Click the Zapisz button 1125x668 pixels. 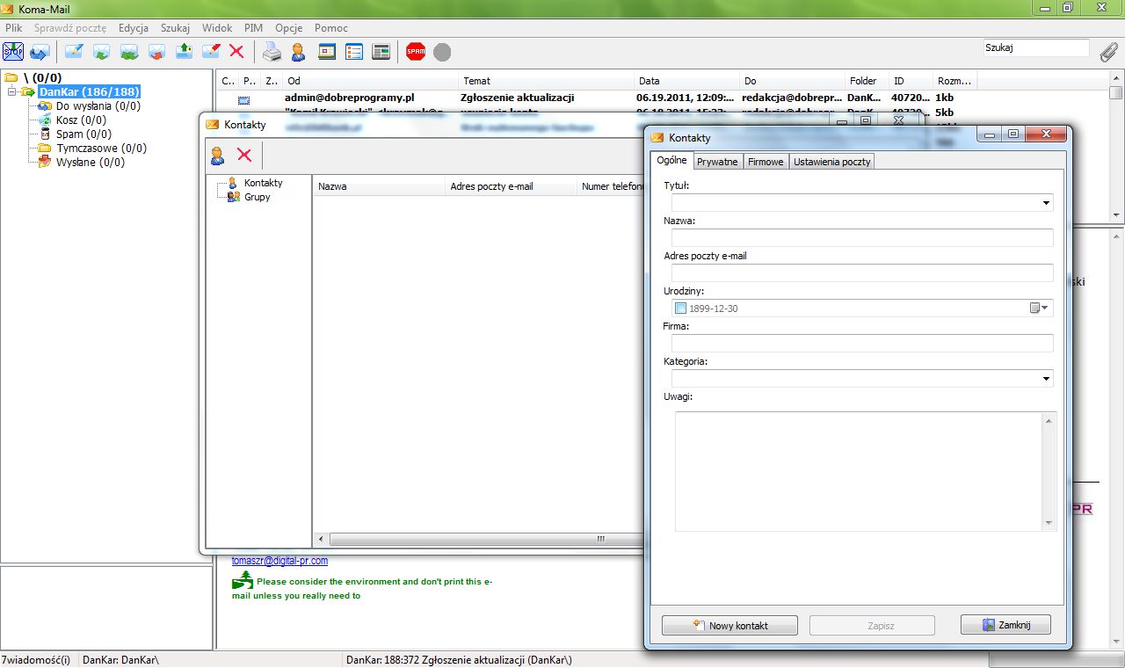tap(872, 625)
